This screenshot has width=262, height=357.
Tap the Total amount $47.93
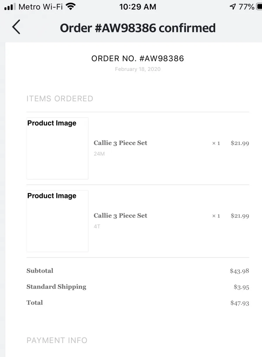click(x=240, y=303)
